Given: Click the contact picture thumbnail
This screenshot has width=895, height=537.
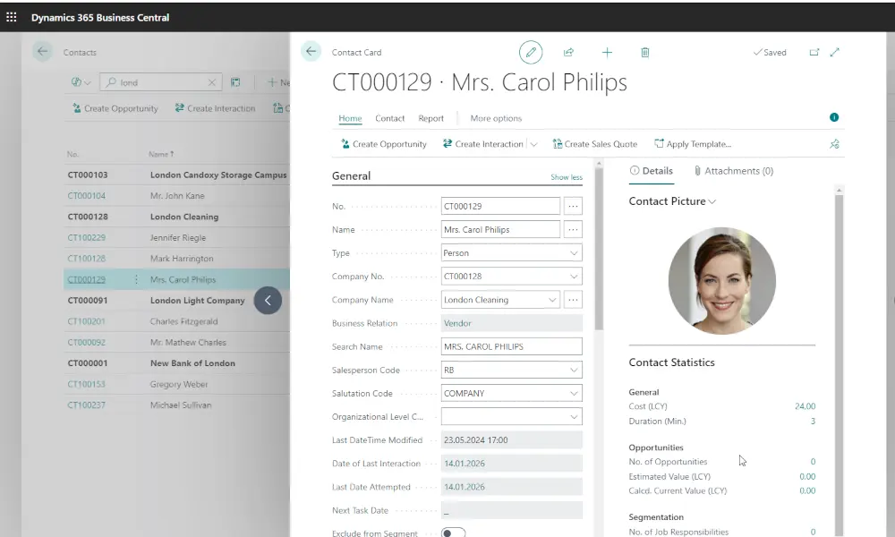Looking at the screenshot, I should click(x=722, y=281).
